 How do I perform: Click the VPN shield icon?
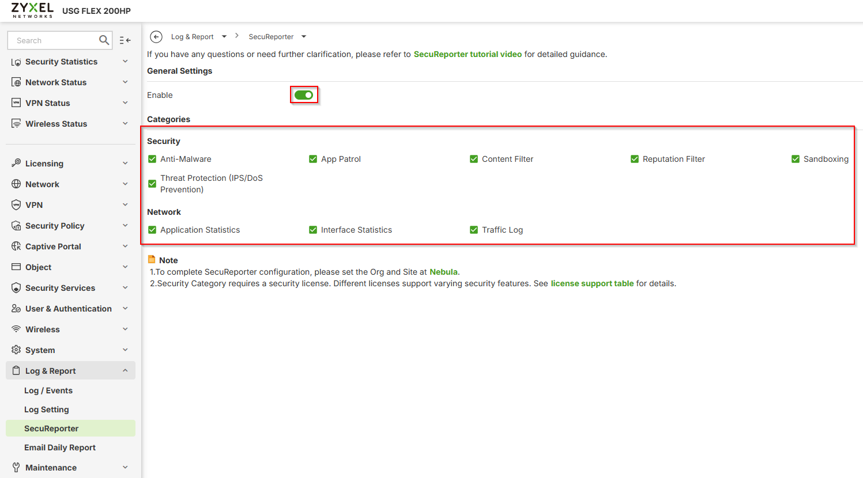(16, 205)
